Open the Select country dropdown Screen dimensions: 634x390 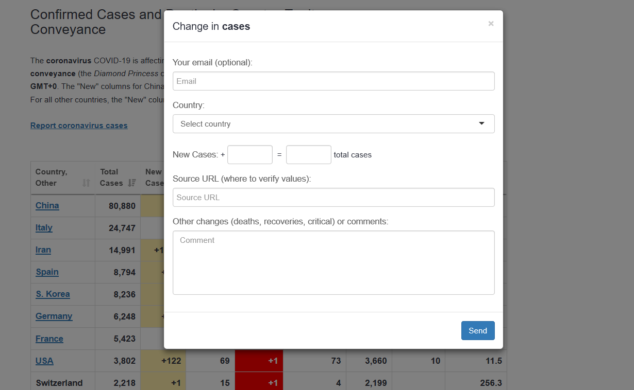pyautogui.click(x=333, y=124)
